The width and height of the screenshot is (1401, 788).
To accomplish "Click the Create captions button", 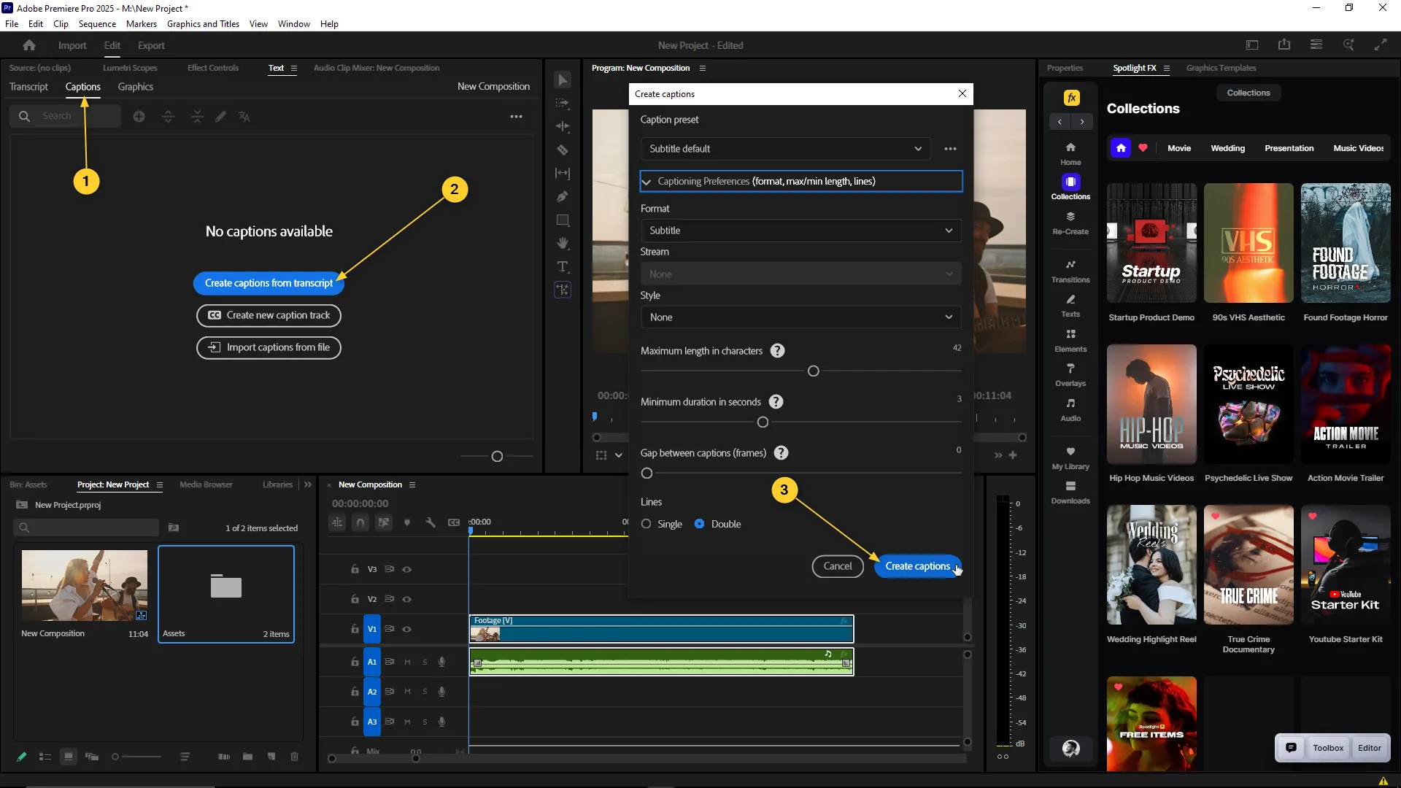I will 917,566.
